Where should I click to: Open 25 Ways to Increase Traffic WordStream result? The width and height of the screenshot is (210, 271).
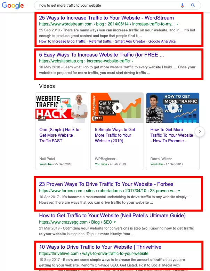tap(106, 18)
